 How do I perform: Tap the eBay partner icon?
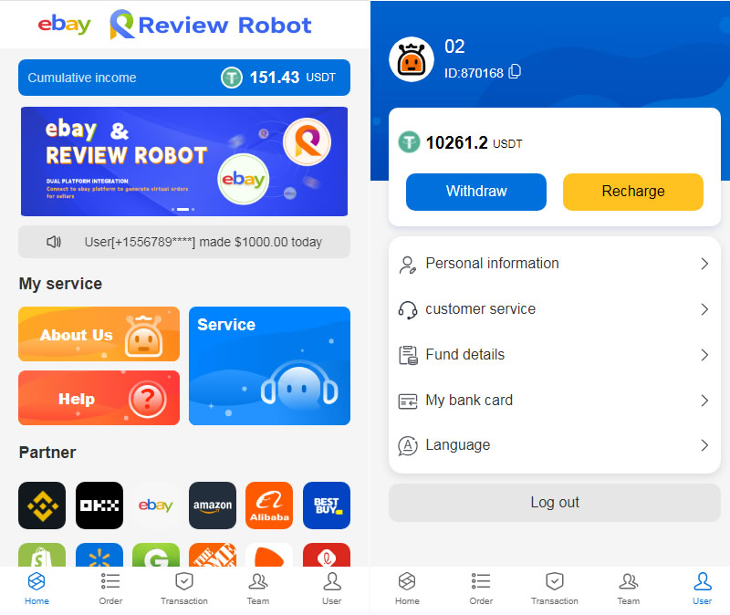[x=156, y=506]
